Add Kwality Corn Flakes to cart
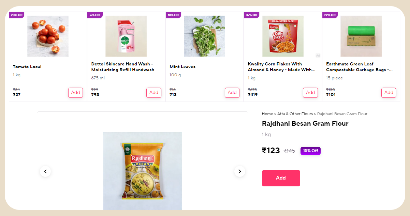 pos(310,93)
